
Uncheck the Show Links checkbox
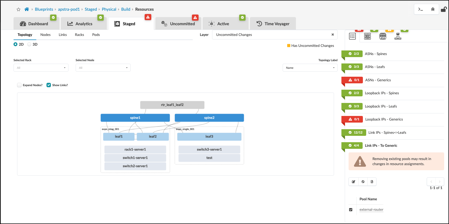point(49,85)
